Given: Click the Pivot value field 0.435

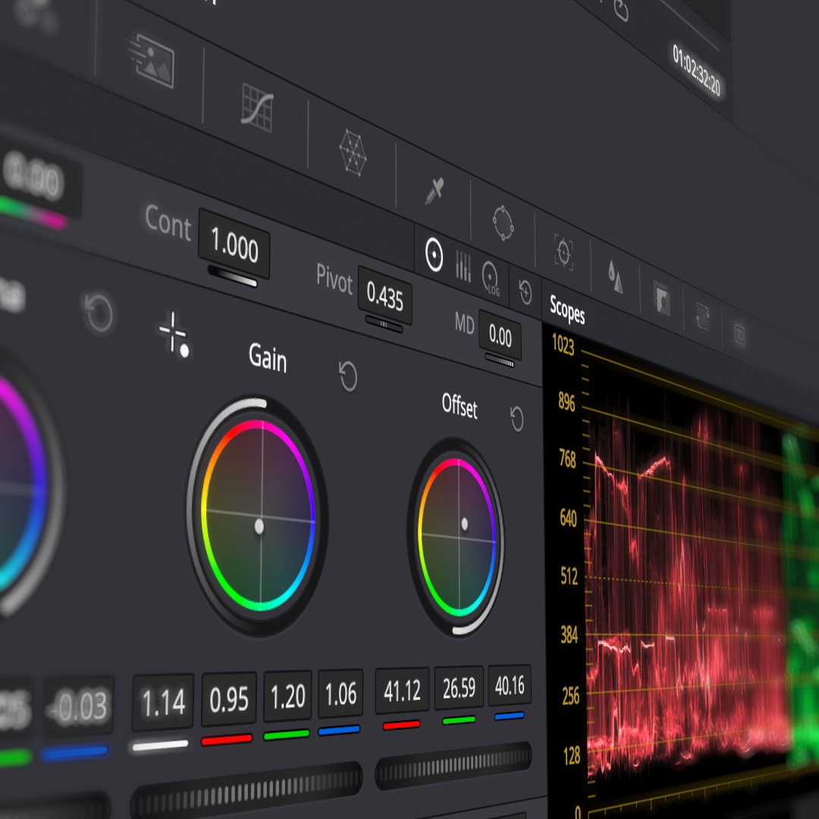Looking at the screenshot, I should pos(385,297).
